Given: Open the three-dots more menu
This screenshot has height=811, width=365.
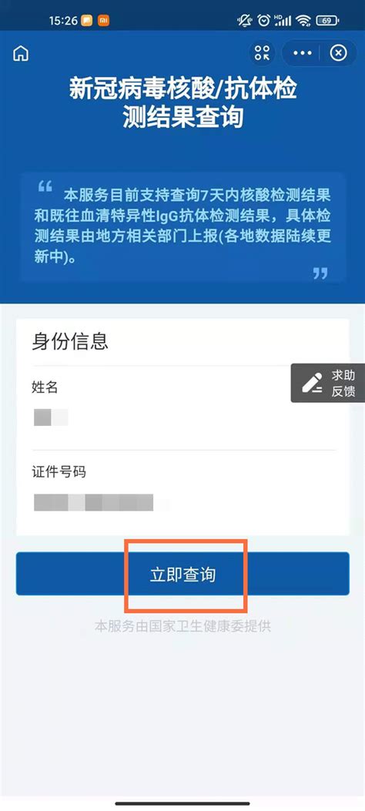Looking at the screenshot, I should click(x=303, y=52).
